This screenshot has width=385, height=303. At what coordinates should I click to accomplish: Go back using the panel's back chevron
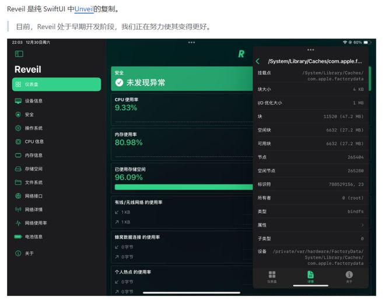[258, 61]
